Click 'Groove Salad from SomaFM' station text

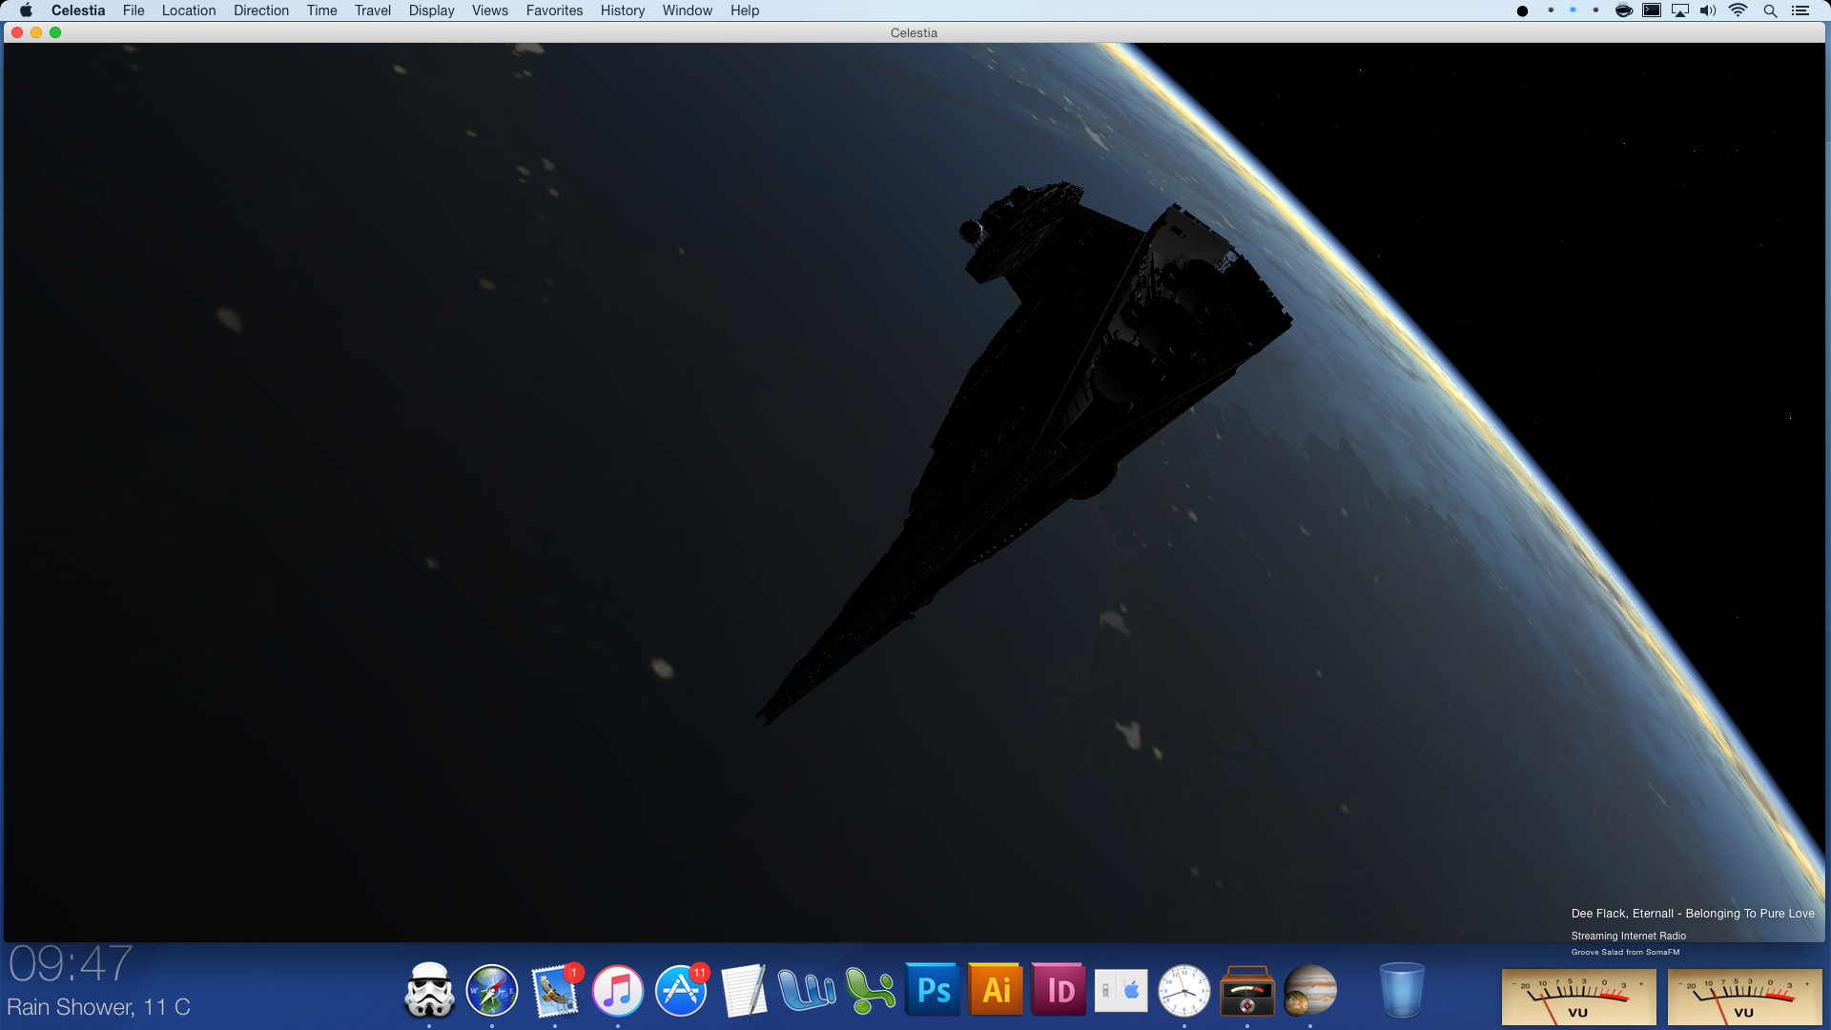(1626, 952)
